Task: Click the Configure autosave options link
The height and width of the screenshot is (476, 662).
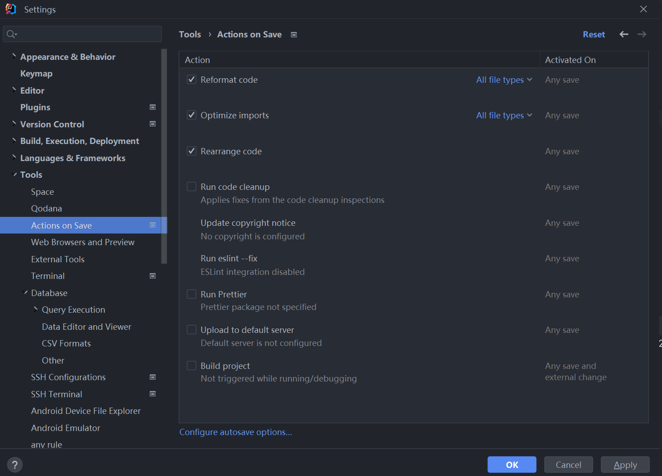Action: (x=235, y=432)
